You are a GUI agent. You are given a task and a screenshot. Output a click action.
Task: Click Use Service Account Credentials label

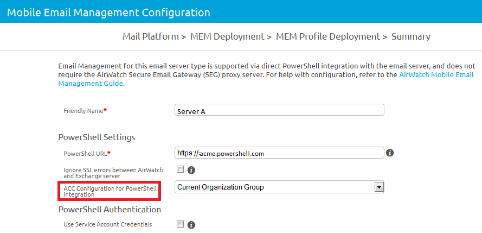coord(107,224)
